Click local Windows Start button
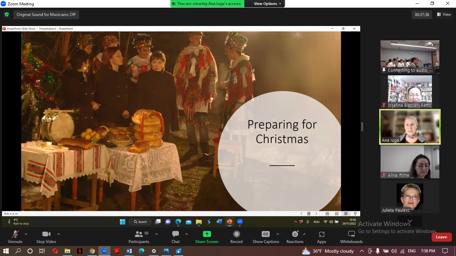This screenshot has height=256, width=456. [x=6, y=251]
